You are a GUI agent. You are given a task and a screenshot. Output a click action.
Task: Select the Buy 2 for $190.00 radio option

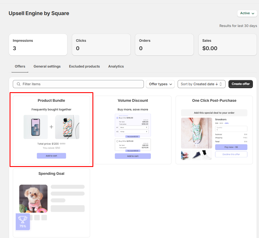pos(117,118)
